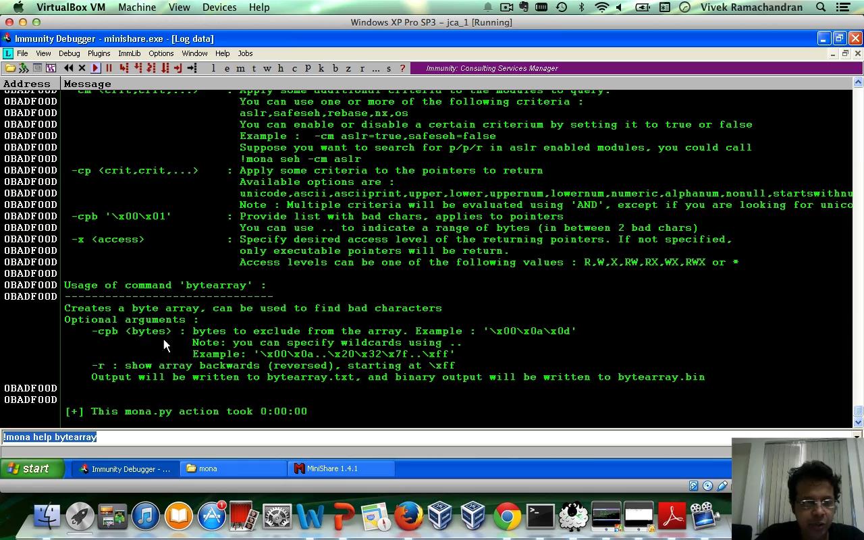
Task: Click the Message column header
Action: click(457, 84)
